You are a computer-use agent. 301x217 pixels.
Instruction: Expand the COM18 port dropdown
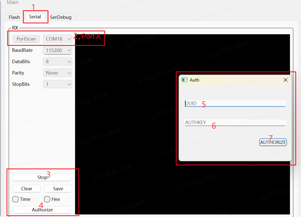click(x=57, y=39)
